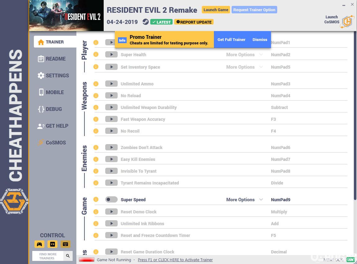357x264 pixels.
Task: Toggle the Super Speed switch
Action: (x=111, y=199)
